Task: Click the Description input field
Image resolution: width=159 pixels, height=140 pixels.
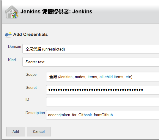Action: click(103, 115)
